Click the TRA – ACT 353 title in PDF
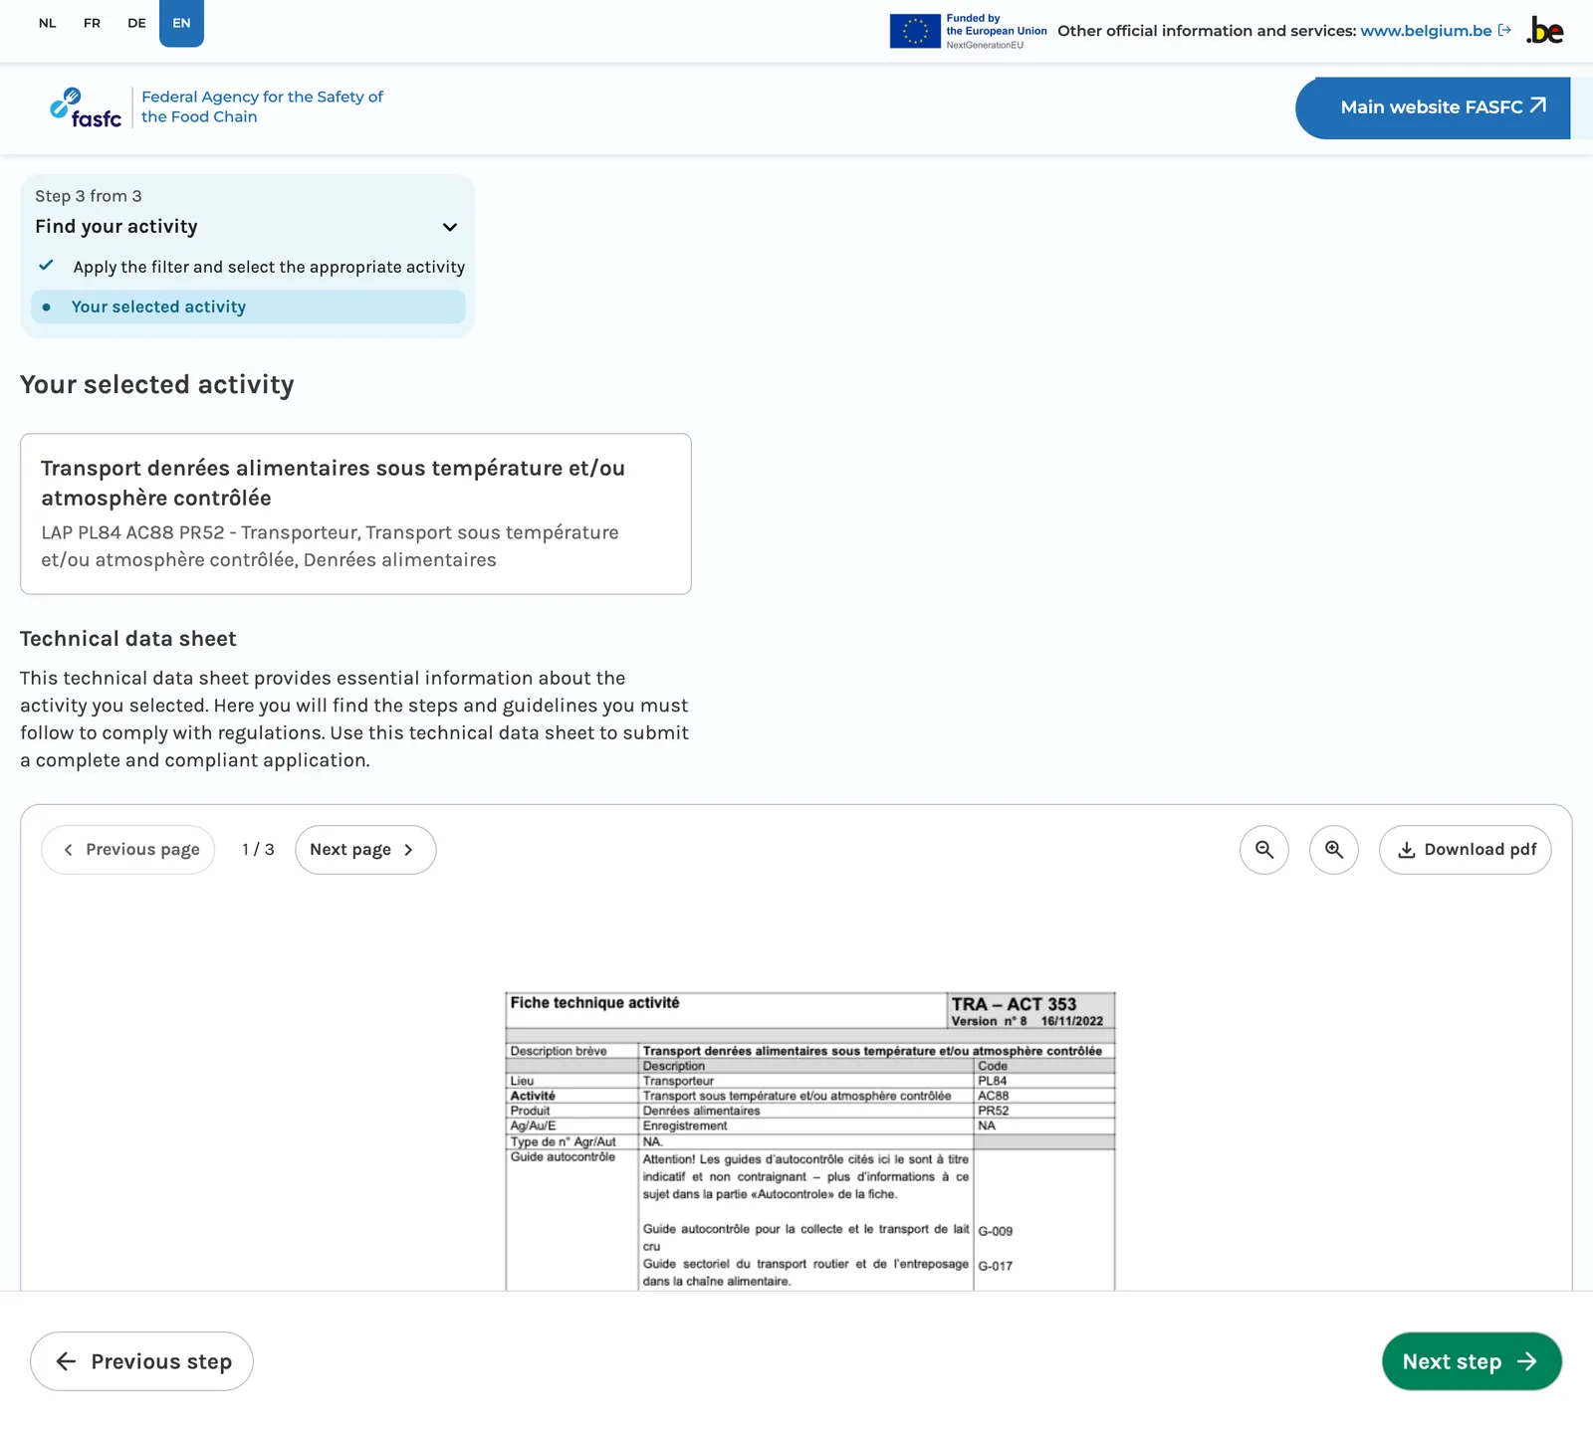Viewport: 1593px width, 1431px height. coord(1014,1004)
